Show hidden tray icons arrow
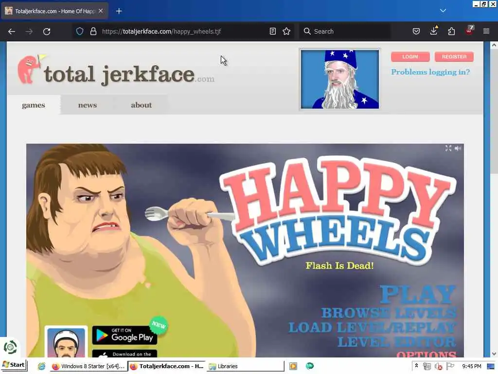The height and width of the screenshot is (374, 498). (416, 366)
